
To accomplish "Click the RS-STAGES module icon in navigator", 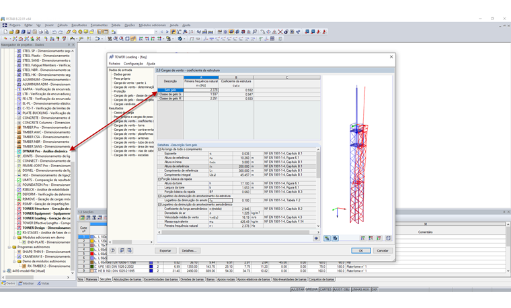I will 19,233.
